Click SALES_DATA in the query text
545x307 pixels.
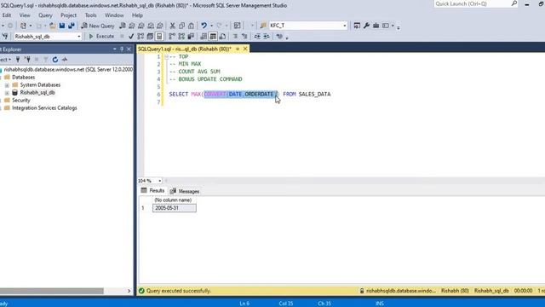pos(314,94)
